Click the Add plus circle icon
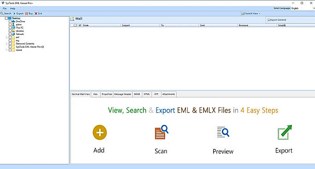This screenshot has width=315, height=169. pyautogui.click(x=100, y=132)
